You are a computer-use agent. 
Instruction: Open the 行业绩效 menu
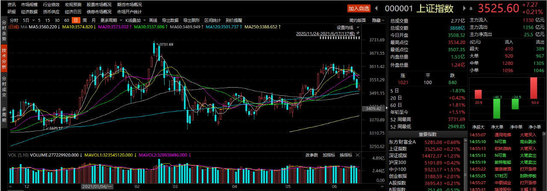[x=51, y=4]
